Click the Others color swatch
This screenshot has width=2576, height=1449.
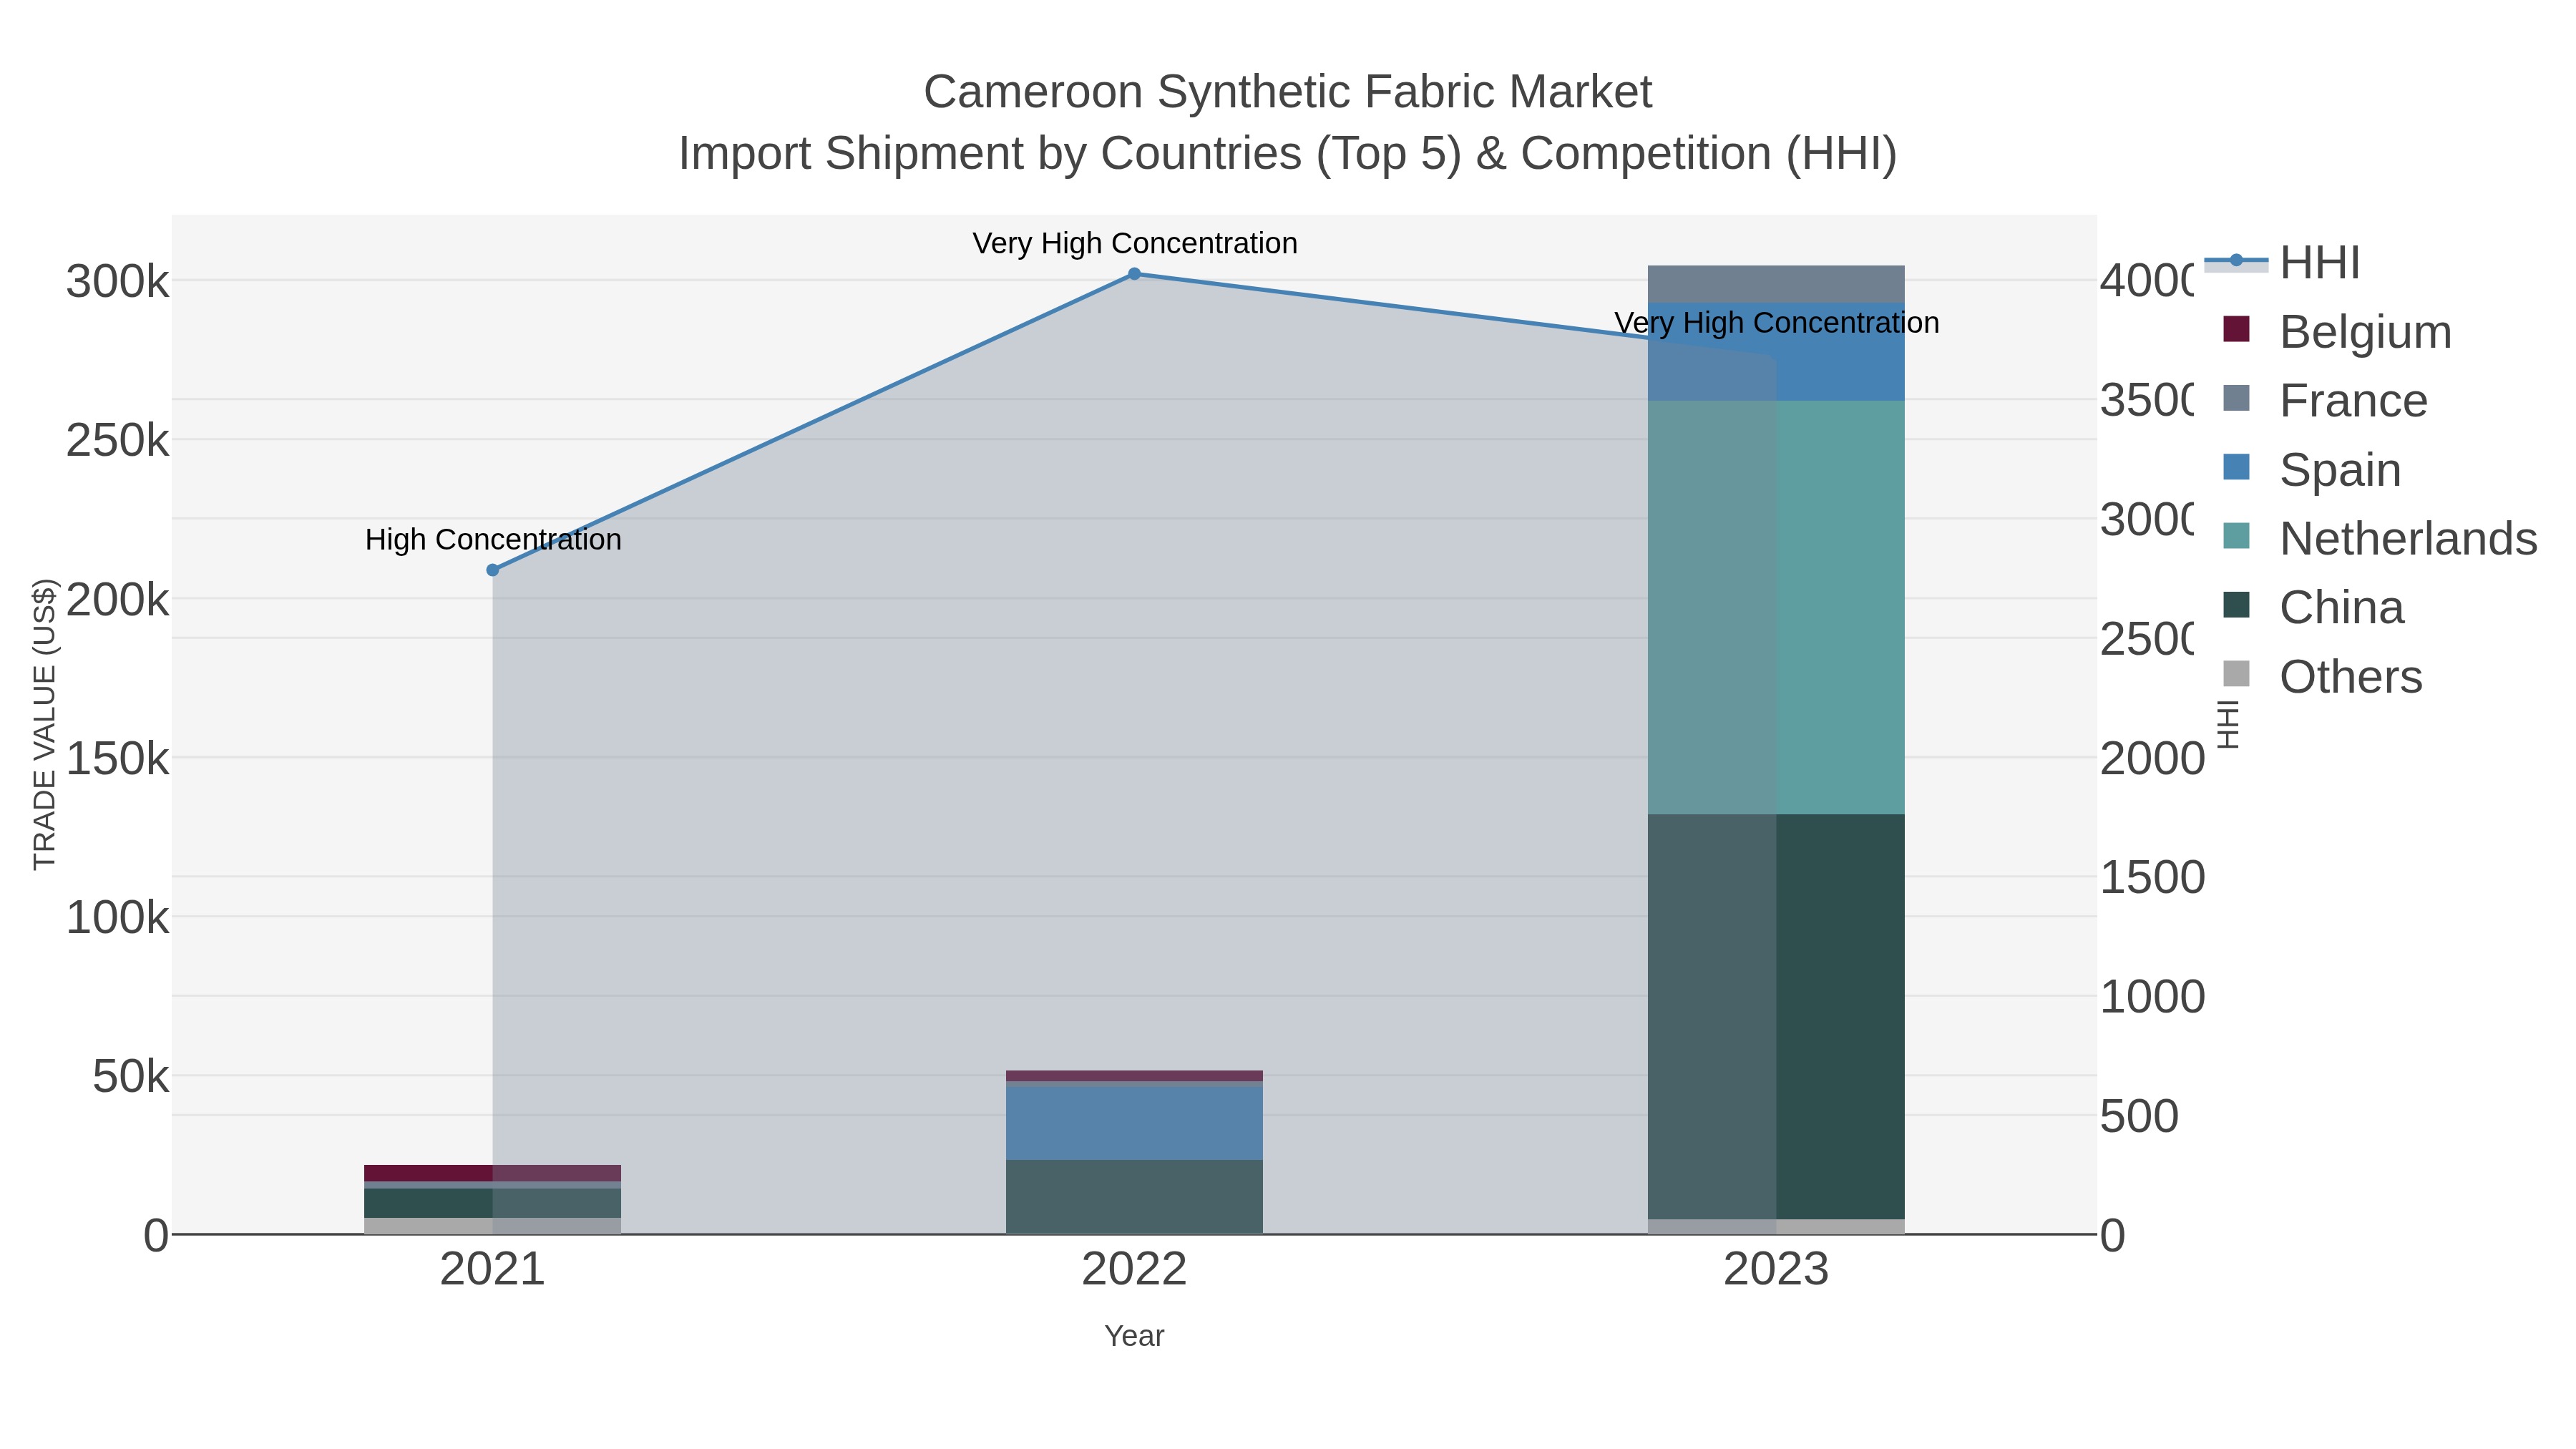tap(2236, 674)
